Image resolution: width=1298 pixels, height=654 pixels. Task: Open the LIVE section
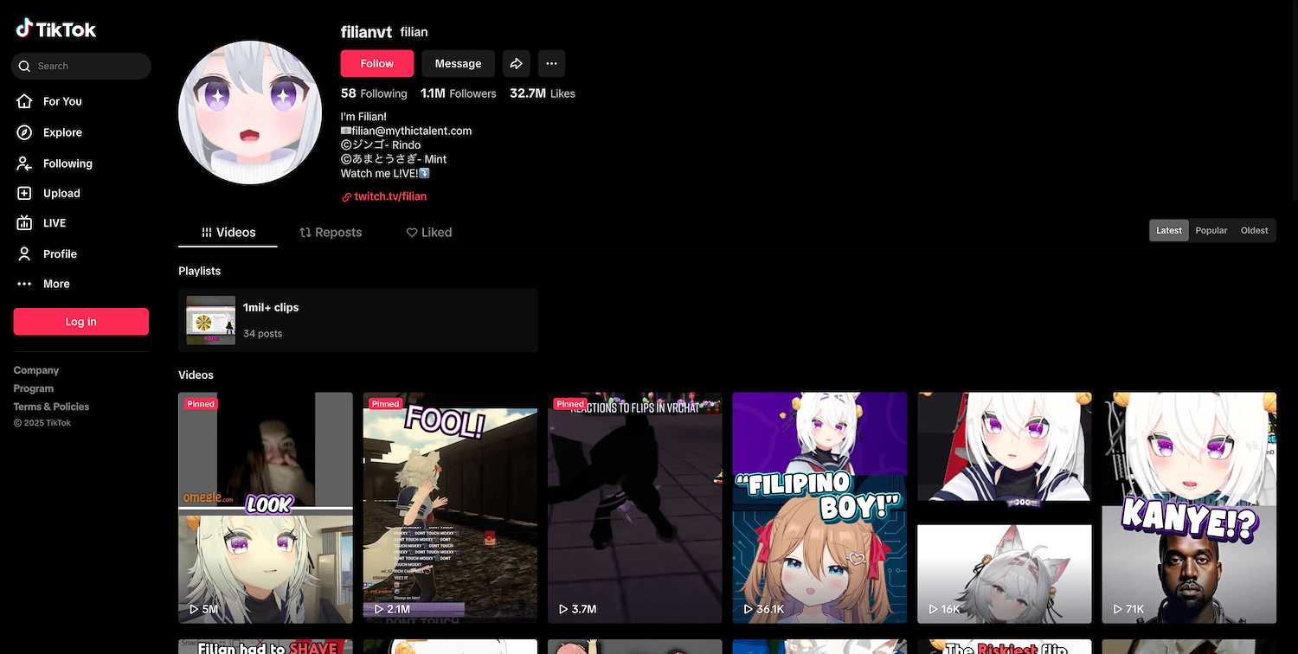click(x=54, y=223)
